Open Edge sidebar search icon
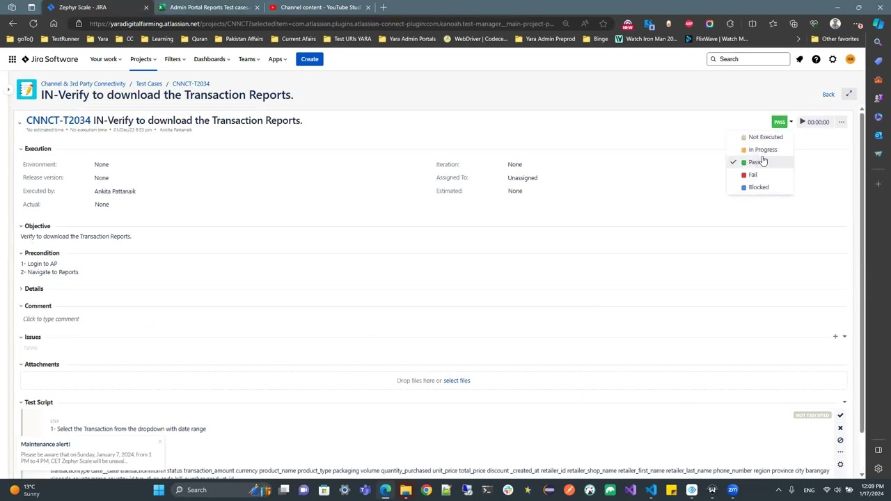 point(878,42)
